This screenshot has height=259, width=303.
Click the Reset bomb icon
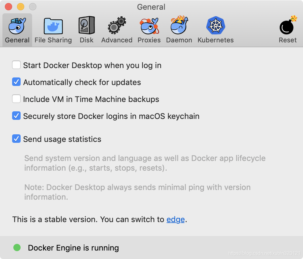(288, 25)
